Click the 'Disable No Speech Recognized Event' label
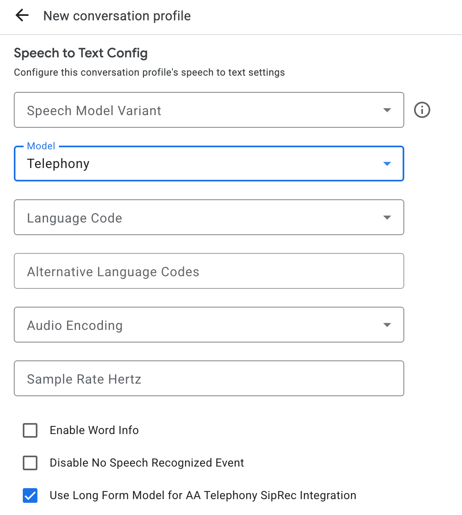The height and width of the screenshot is (515, 462). [x=146, y=463]
